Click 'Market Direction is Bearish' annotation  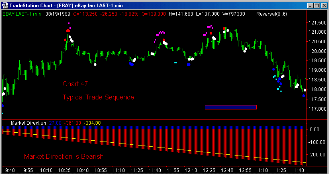point(64,157)
